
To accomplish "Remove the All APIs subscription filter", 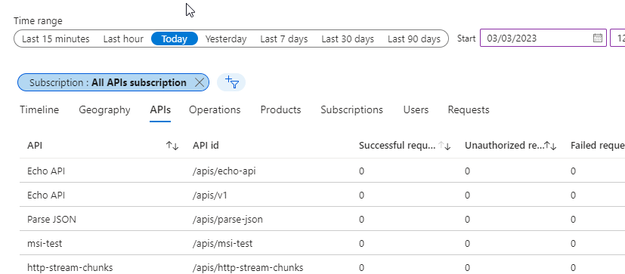I will coord(200,82).
